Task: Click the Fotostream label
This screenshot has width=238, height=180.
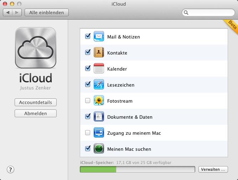Action: (120, 101)
